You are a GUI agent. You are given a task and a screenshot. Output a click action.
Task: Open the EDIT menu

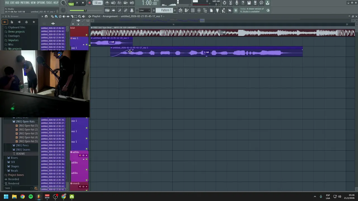pos(12,3)
